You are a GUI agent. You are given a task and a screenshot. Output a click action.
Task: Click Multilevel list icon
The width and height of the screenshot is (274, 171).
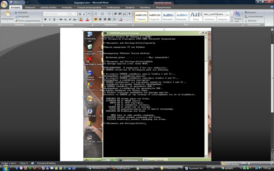point(109,14)
